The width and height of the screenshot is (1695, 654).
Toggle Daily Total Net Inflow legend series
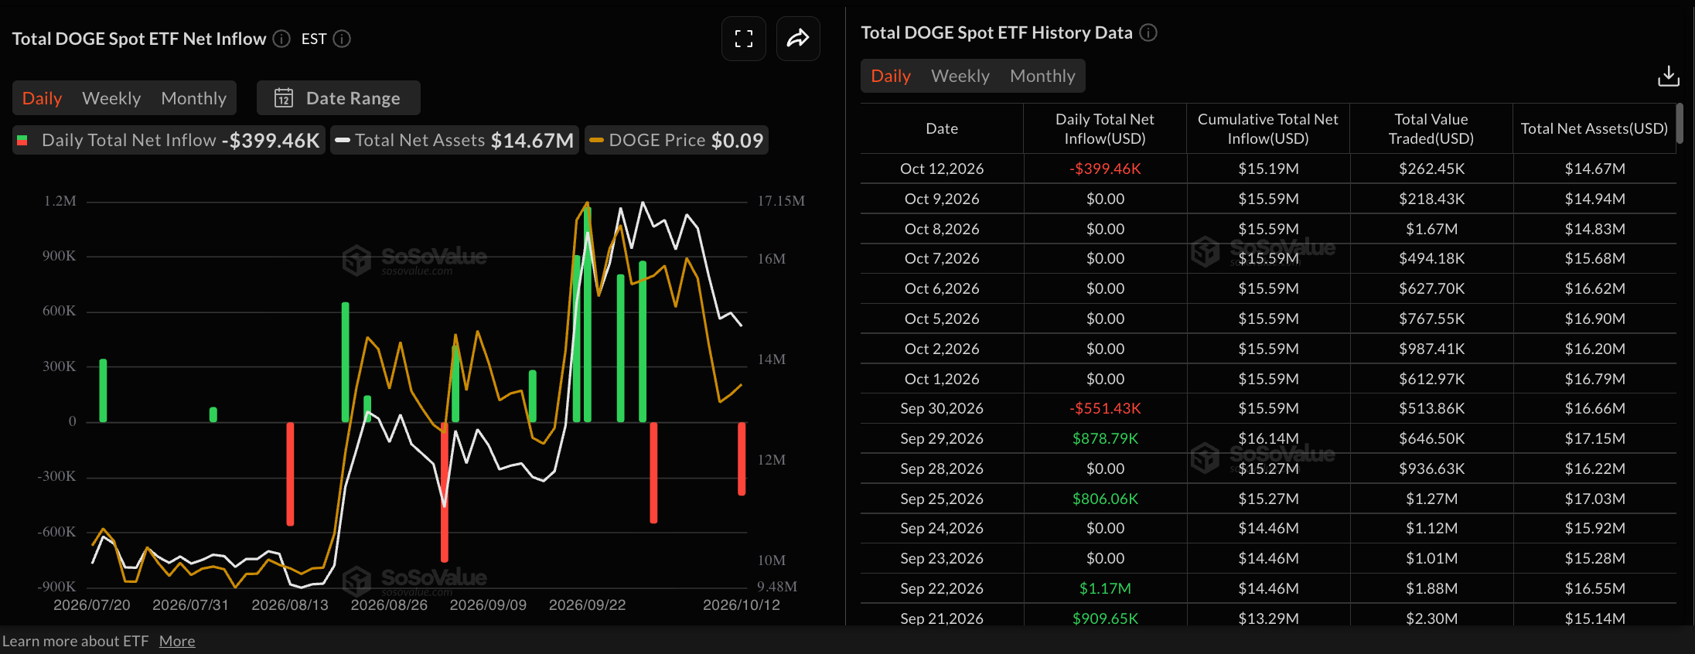click(x=169, y=140)
